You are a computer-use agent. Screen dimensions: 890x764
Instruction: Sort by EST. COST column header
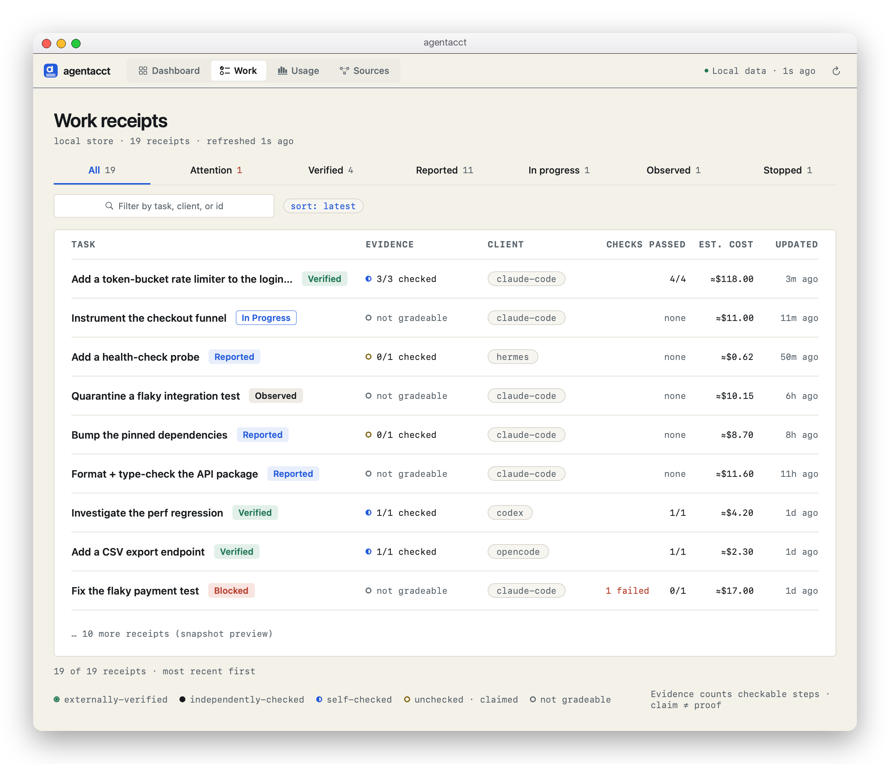tap(726, 244)
